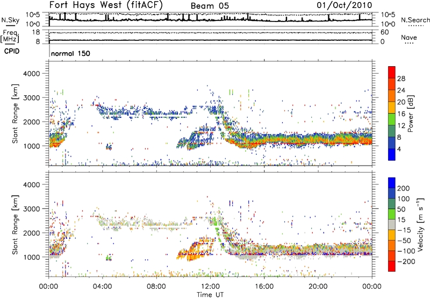Click the '50' velocity colorbar tick label

pos(401,209)
